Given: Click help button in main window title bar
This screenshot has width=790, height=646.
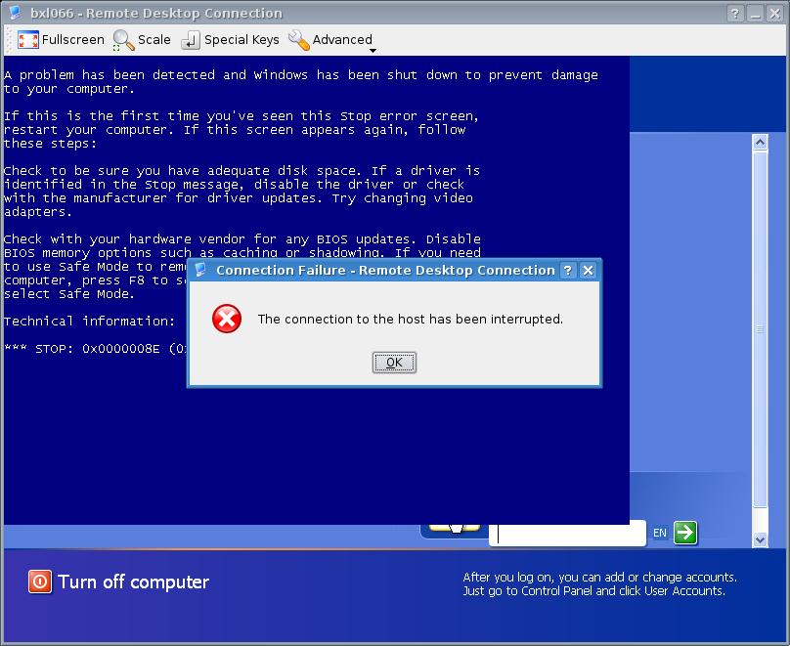Looking at the screenshot, I should [735, 13].
